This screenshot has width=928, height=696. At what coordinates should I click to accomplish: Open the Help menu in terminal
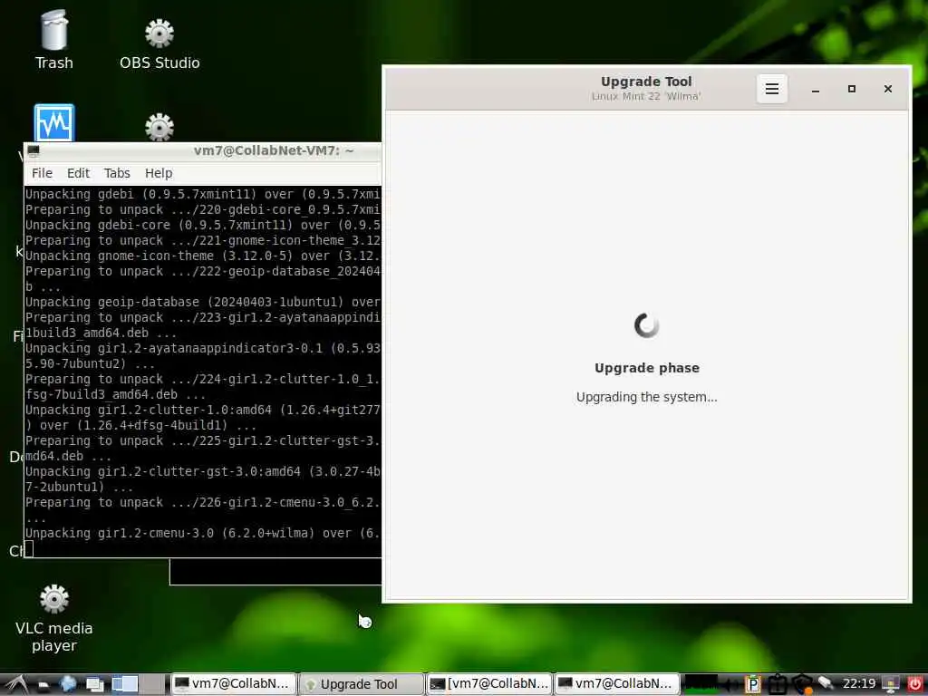coord(159,173)
